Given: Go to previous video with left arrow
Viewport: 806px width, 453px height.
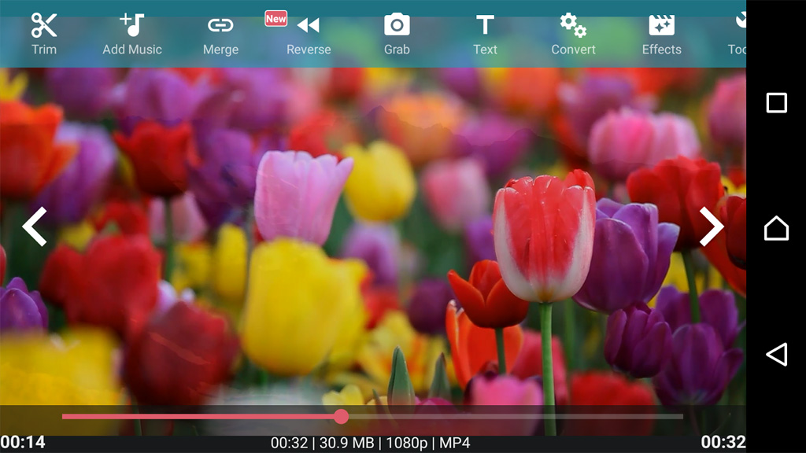Looking at the screenshot, I should (35, 226).
